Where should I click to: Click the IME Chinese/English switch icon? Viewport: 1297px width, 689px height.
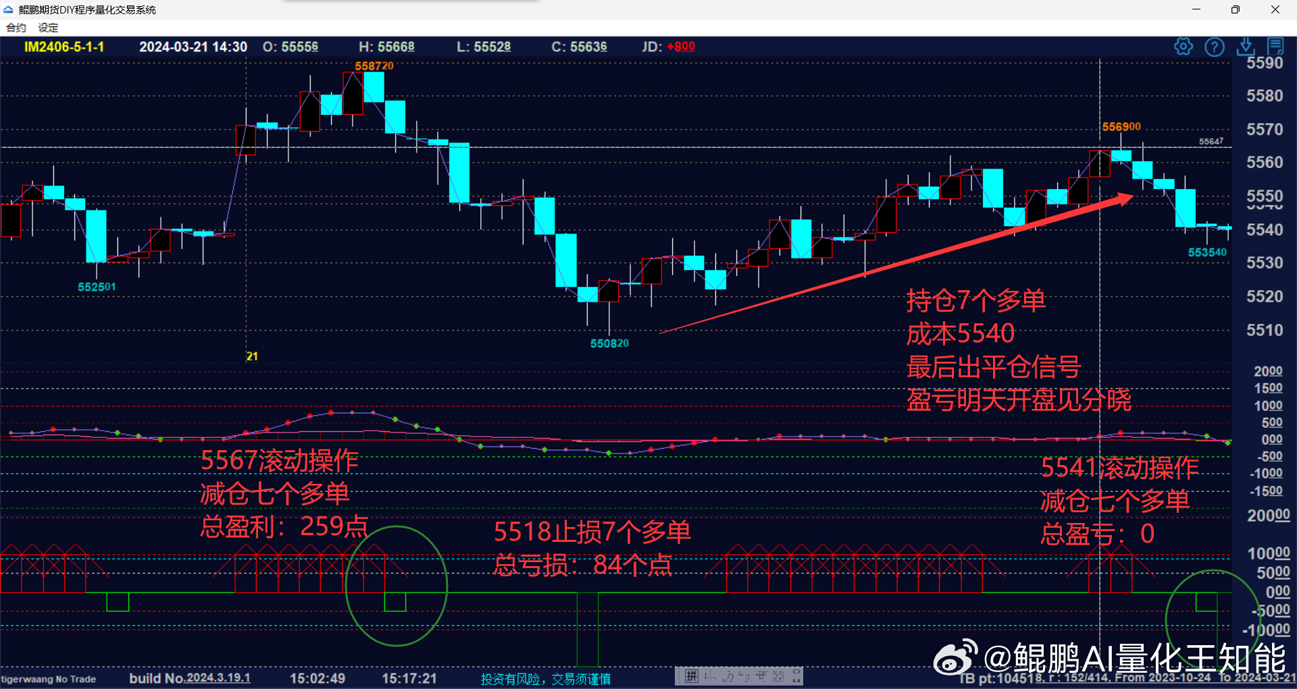coord(711,676)
